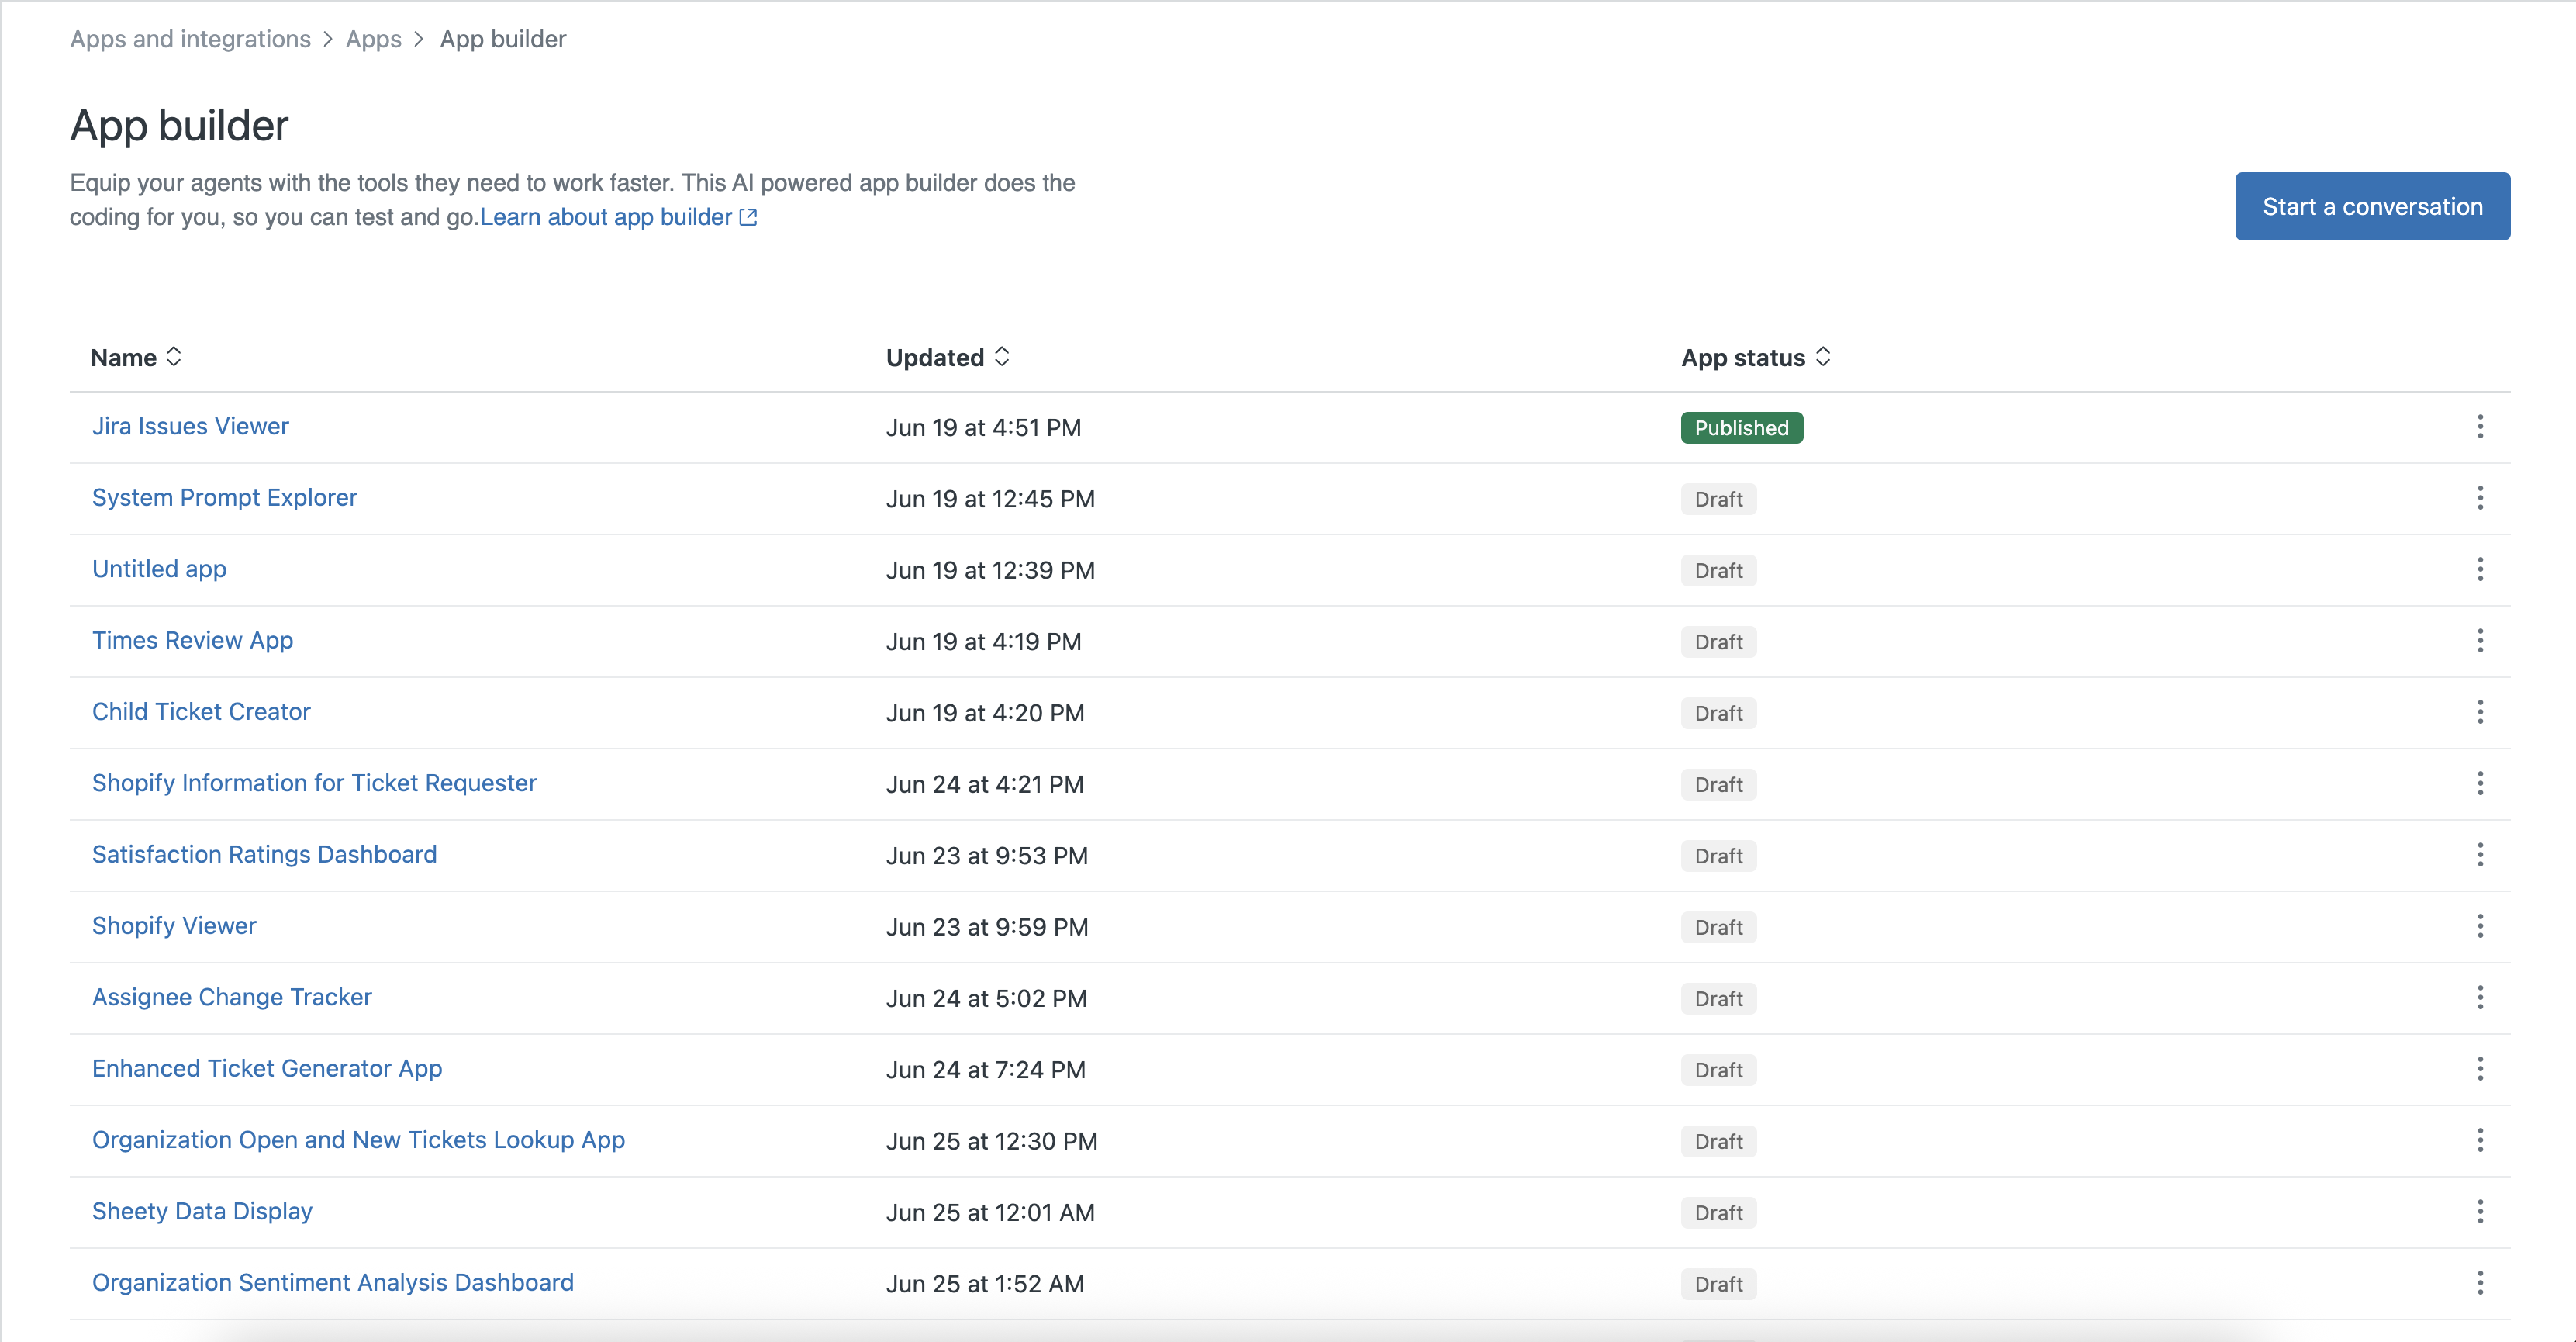
Task: Sort table by Name column
Action: [136, 357]
